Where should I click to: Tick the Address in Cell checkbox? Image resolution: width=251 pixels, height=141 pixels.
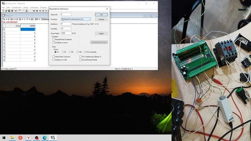point(54,60)
